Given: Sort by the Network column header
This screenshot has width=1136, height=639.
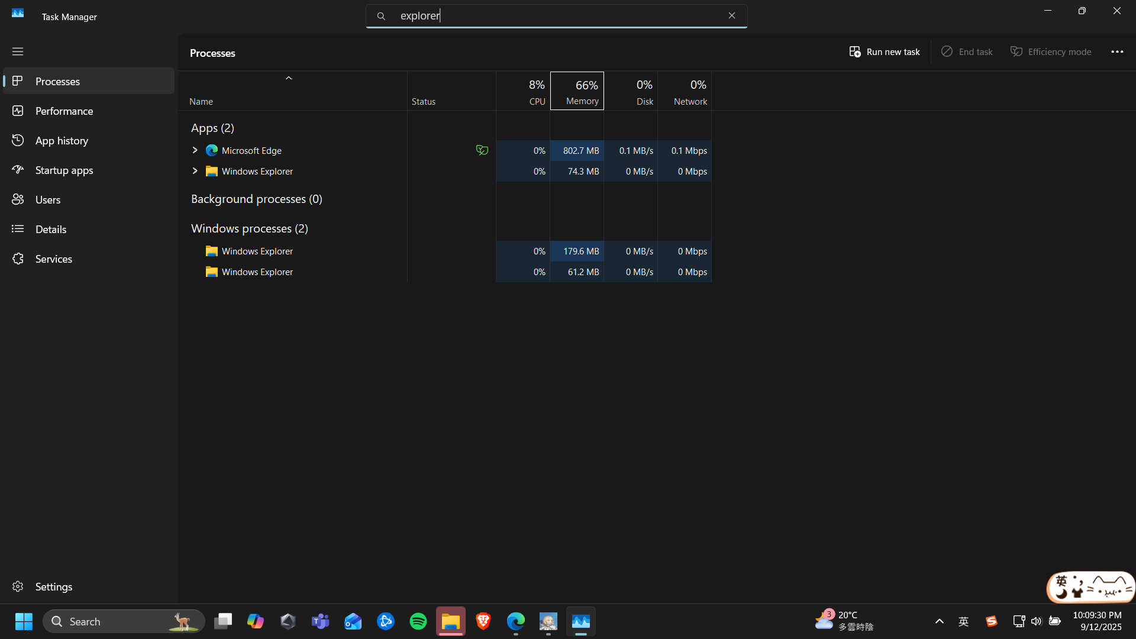Looking at the screenshot, I should pos(685,91).
